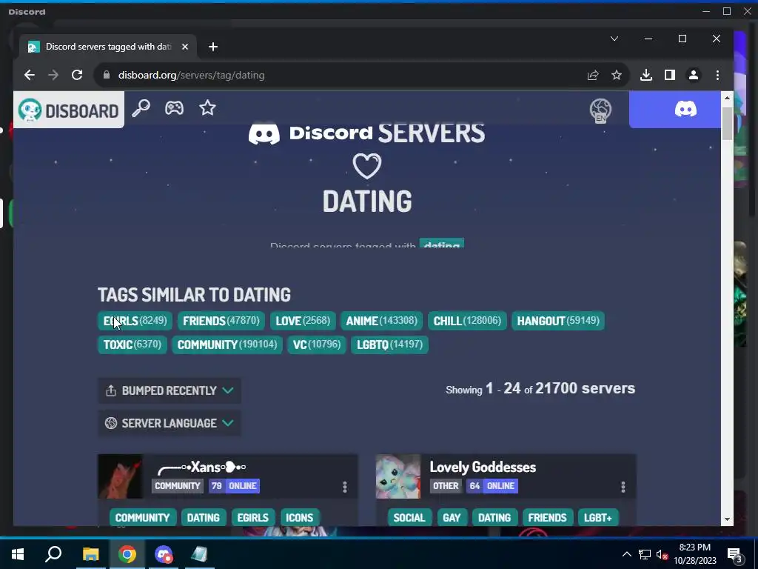Open the language globe EN icon
This screenshot has height=569, width=758.
click(600, 110)
